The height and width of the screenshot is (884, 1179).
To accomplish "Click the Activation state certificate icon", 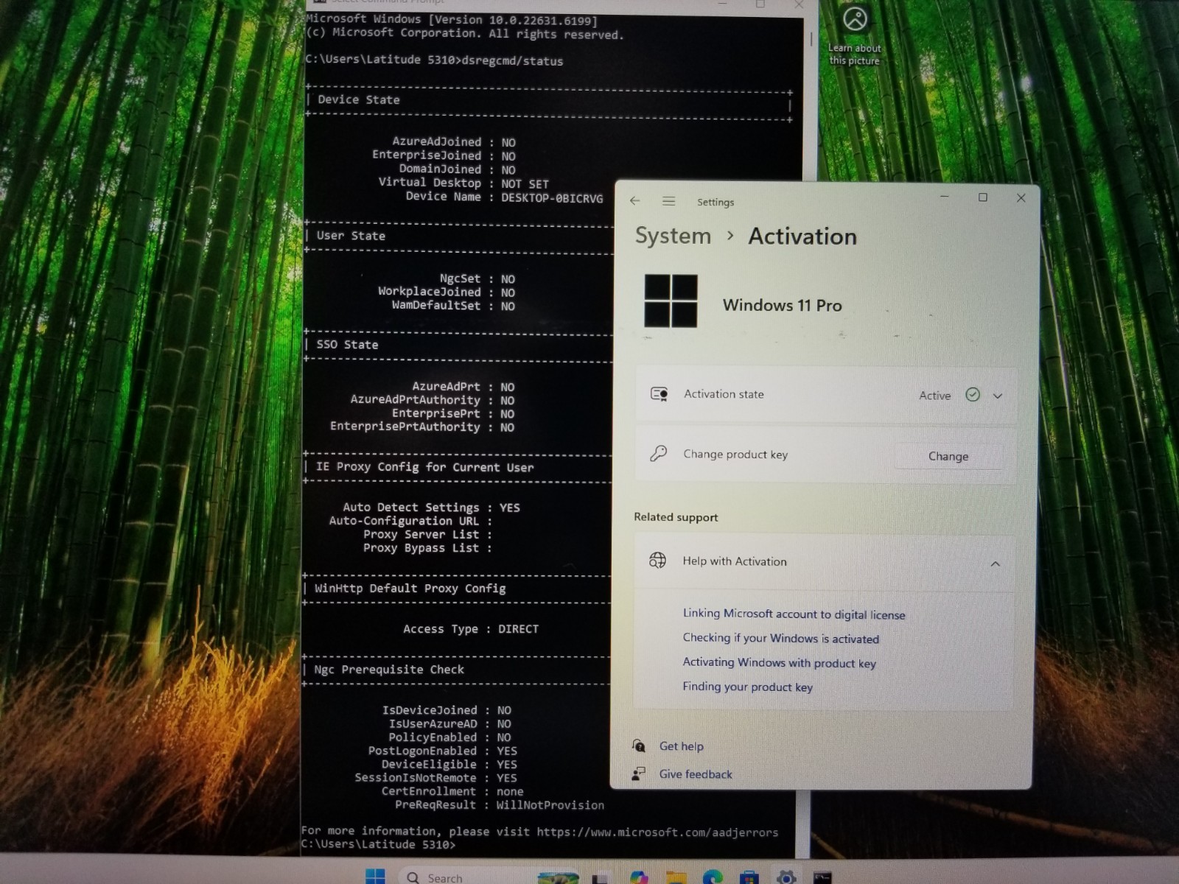I will click(x=659, y=394).
